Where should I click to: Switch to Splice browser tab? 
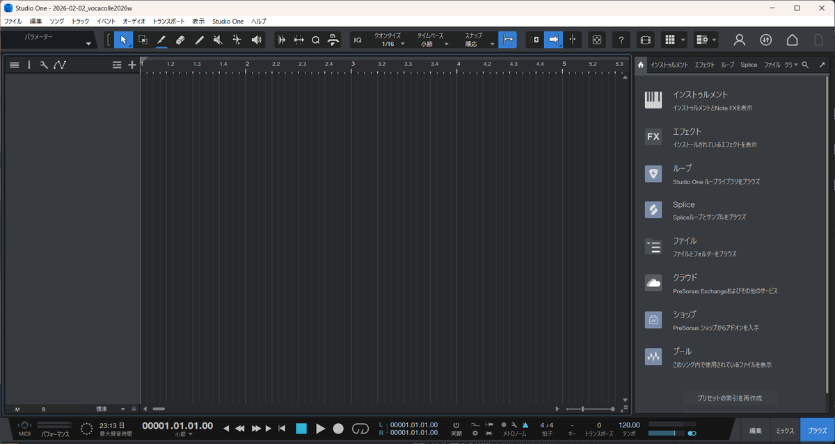pyautogui.click(x=749, y=65)
